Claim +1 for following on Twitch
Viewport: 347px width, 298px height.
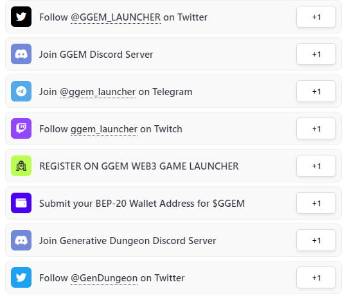(x=316, y=128)
